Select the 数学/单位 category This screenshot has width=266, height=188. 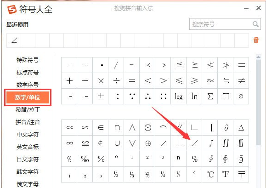(28, 97)
